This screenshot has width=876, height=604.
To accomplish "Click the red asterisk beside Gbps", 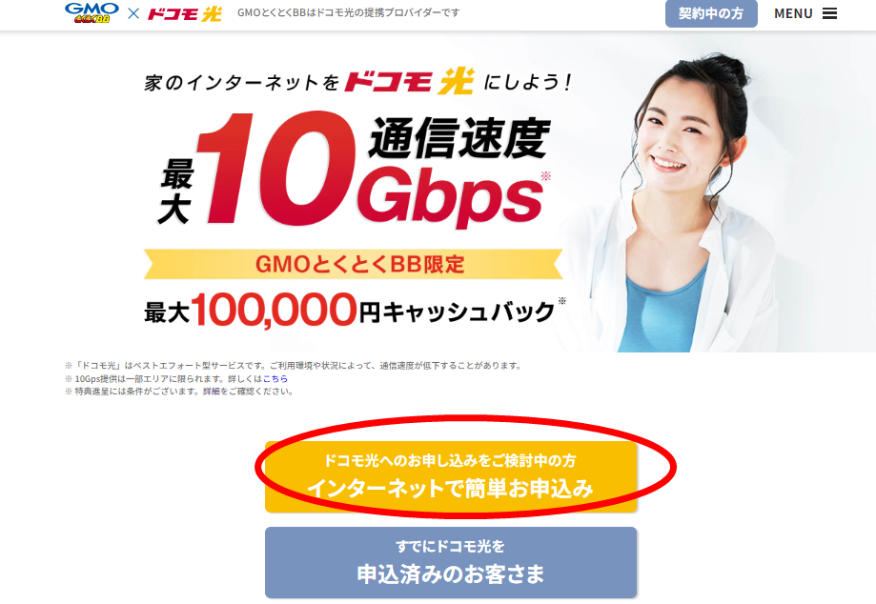I will [x=546, y=176].
